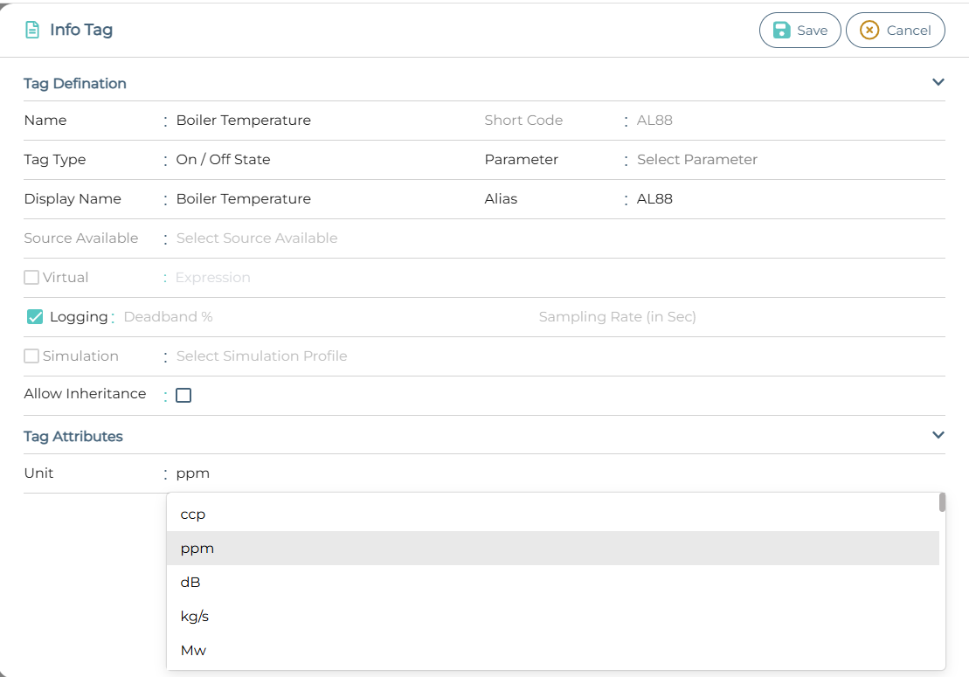969x677 pixels.
Task: Click the Deadband % input field
Action: pyautogui.click(x=169, y=317)
